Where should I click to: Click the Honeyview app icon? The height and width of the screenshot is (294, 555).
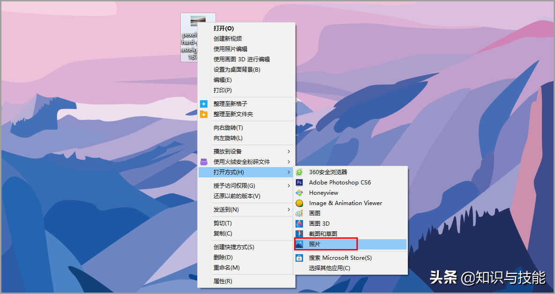(x=299, y=193)
